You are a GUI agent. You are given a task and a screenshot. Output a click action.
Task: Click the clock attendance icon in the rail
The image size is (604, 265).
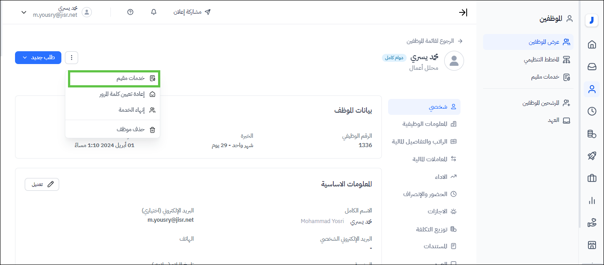(x=592, y=111)
